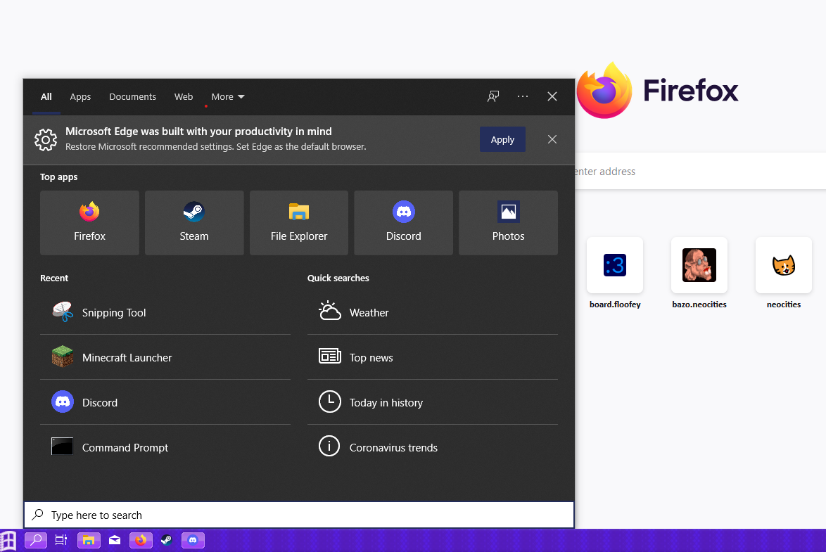This screenshot has width=826, height=552.
Task: Switch to the All search tab
Action: (46, 96)
